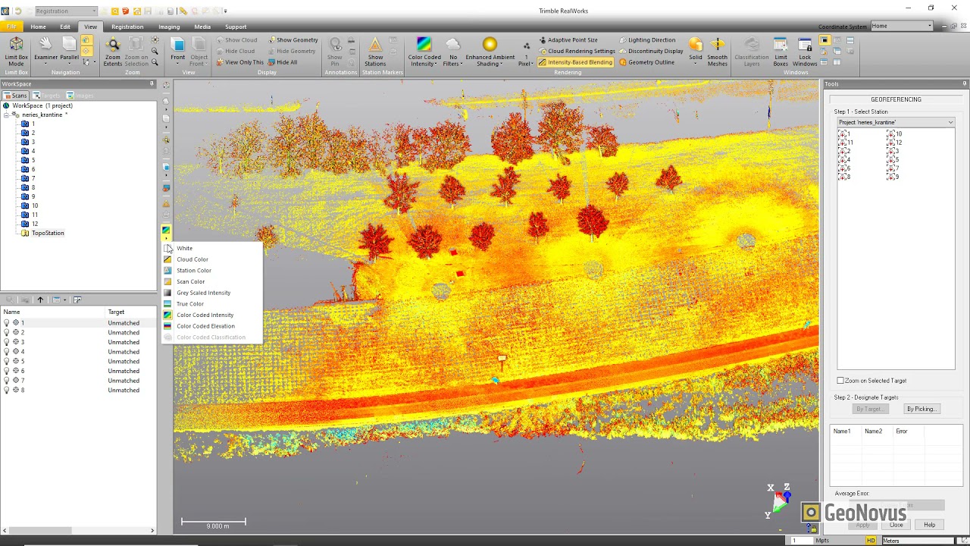Screen dimensions: 970x546
Task: Open the Project 'neries_krantine' dropdown
Action: click(896, 122)
